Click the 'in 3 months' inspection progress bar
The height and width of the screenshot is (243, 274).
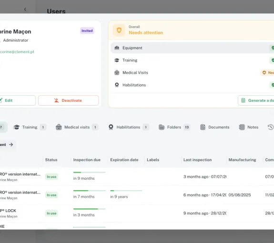[89, 209]
